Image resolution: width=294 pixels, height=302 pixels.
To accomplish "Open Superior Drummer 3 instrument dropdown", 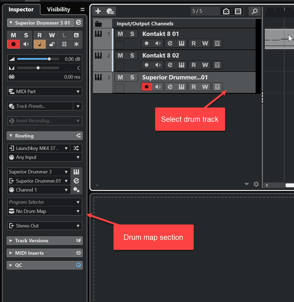I will pos(39,172).
